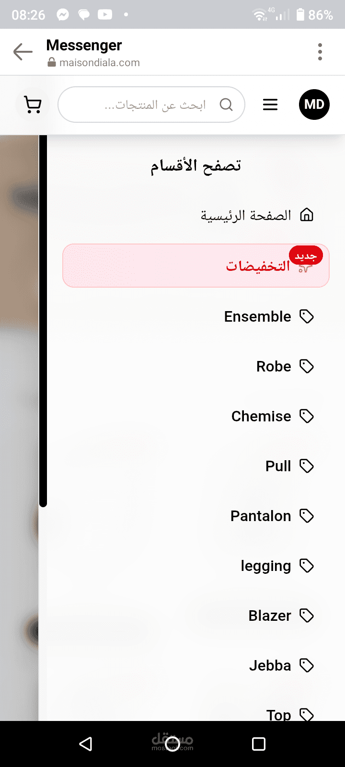Screen dimensions: 345x767
Task: Open the Pantalon category
Action: [x=261, y=516]
